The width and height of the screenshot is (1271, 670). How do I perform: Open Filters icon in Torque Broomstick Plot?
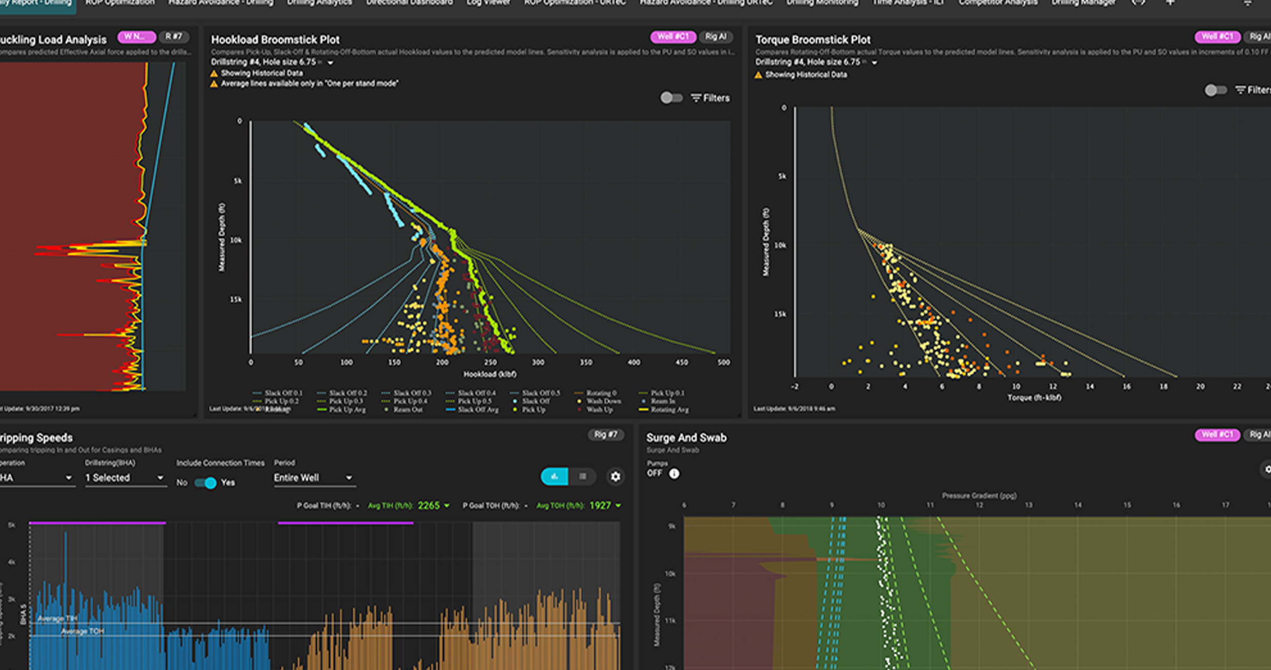pos(1240,90)
